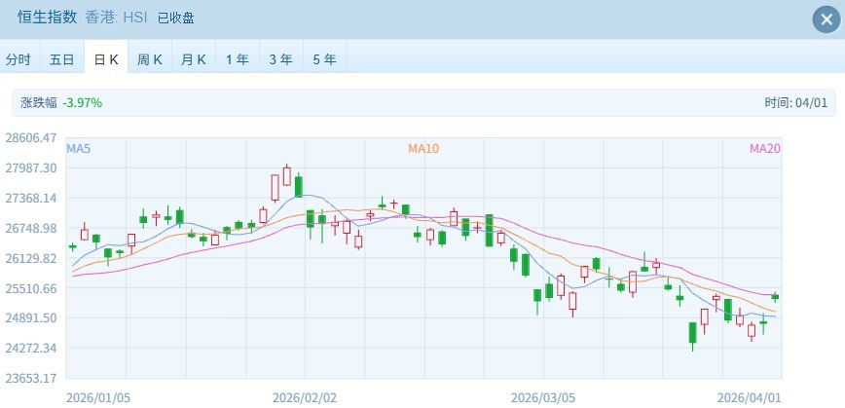Click the 2026/01/05 date axis label
This screenshot has width=845, height=408.
pyautogui.click(x=95, y=397)
